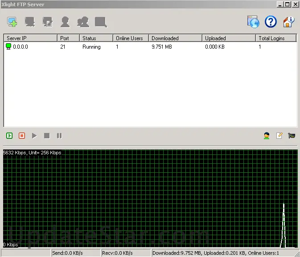Image resolution: width=300 pixels, height=257 pixels.
Task: Sort servers by Downloaded column
Action: [175, 38]
